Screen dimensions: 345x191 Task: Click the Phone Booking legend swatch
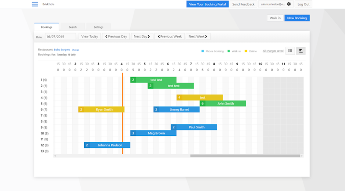203,51
